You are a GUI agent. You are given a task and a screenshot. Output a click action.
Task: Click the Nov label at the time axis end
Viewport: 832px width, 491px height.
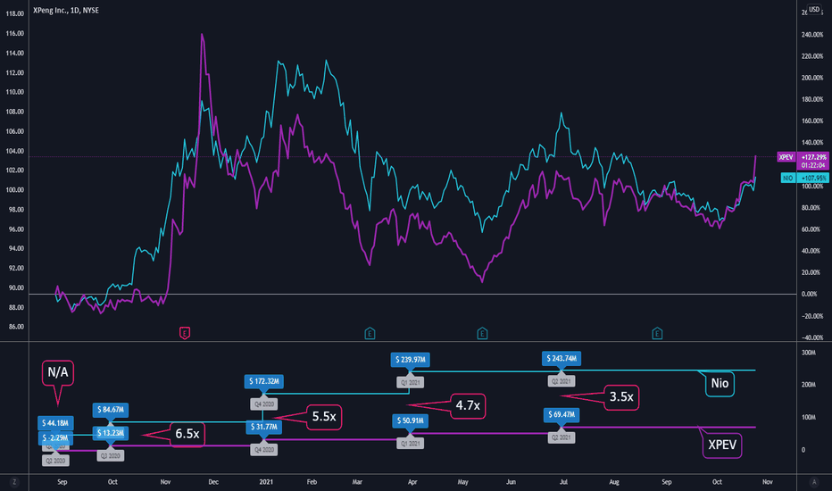point(767,482)
